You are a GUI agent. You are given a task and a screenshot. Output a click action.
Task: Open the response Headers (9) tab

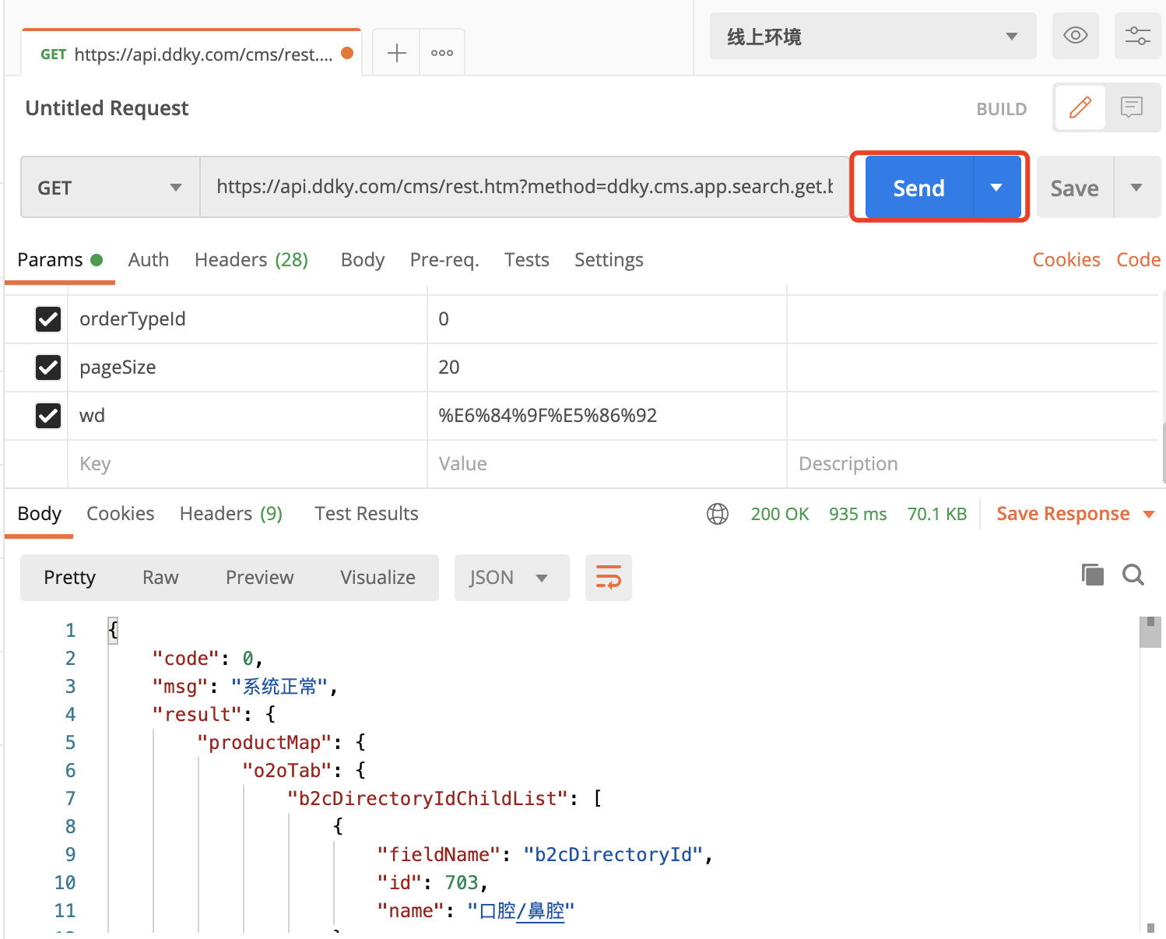(x=231, y=514)
